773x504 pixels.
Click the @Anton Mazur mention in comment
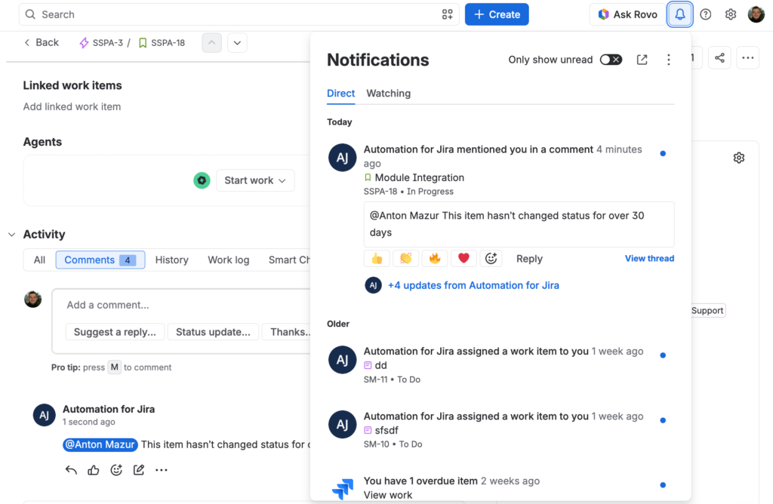click(100, 444)
